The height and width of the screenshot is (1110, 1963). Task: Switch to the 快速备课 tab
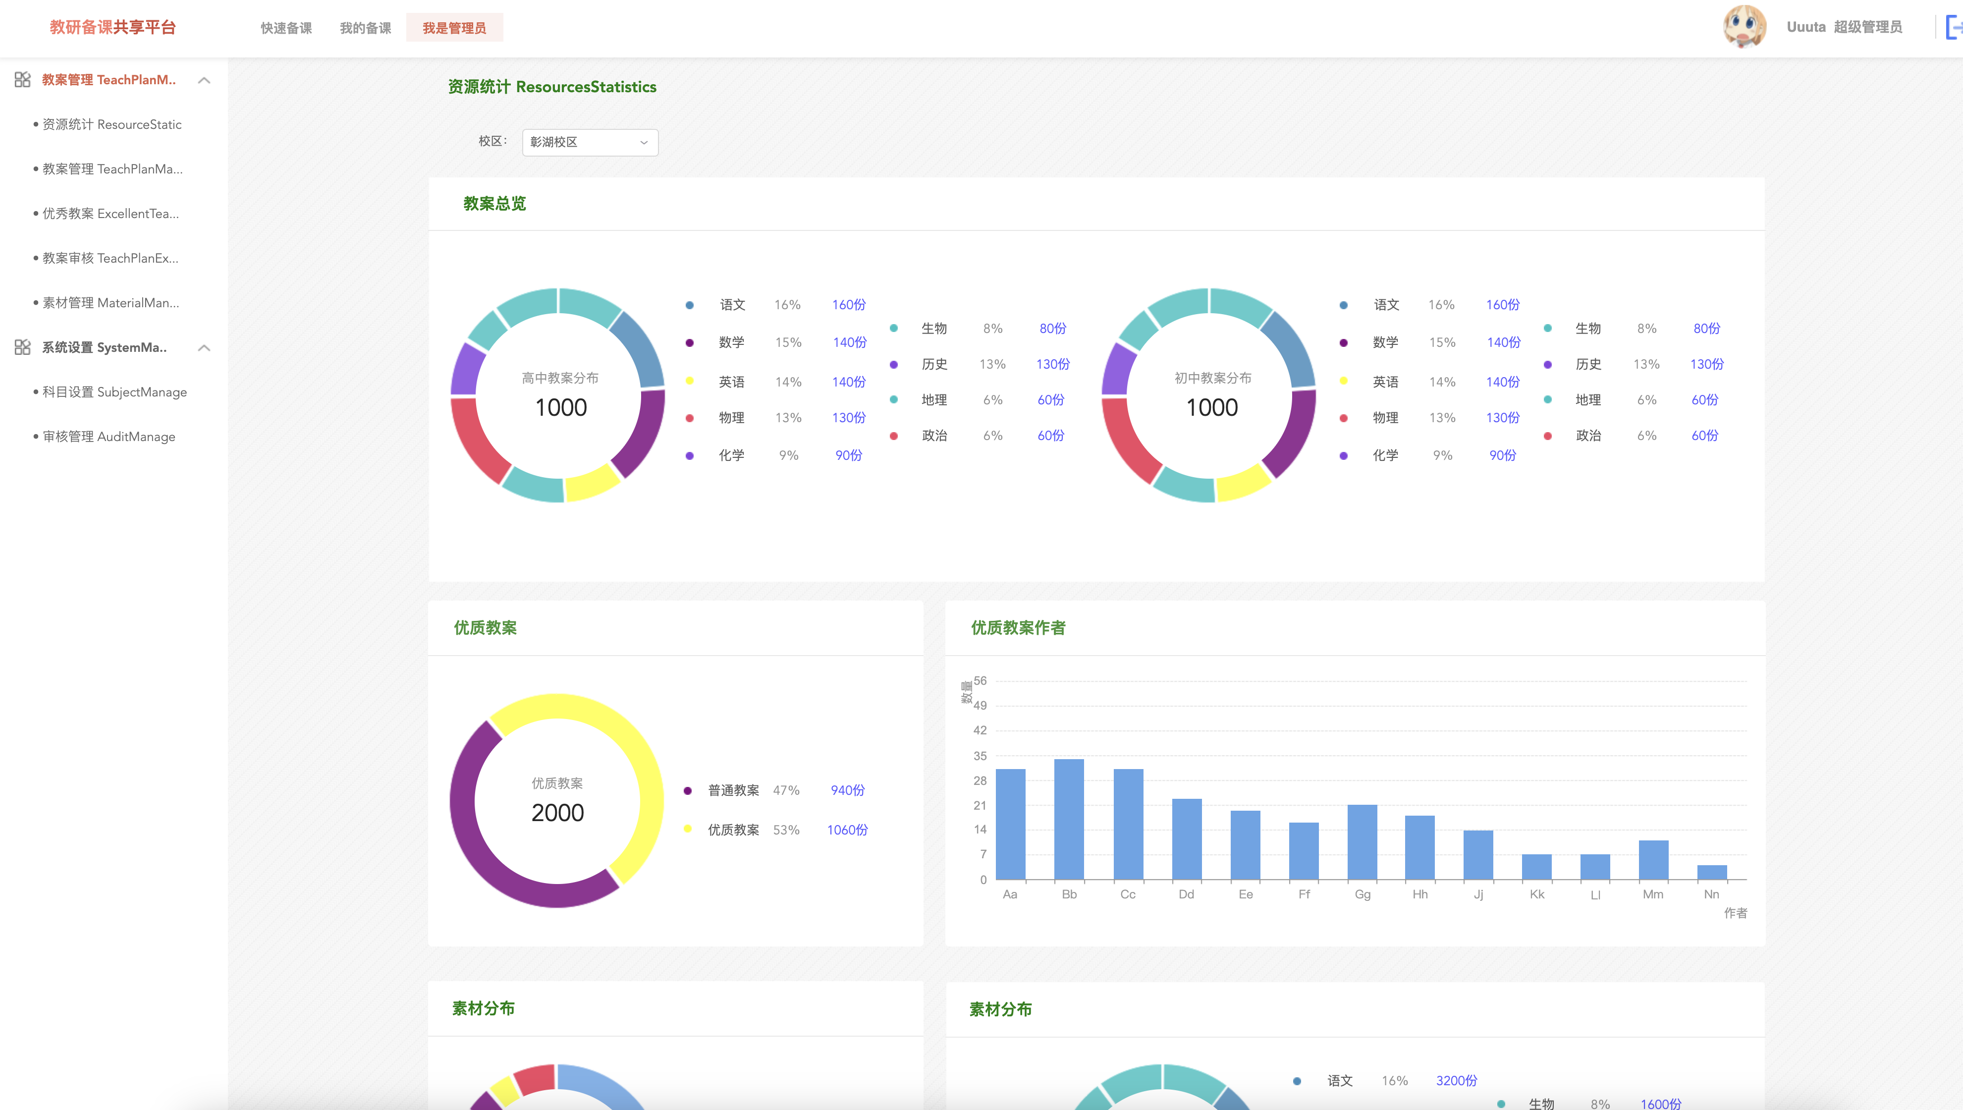point(286,28)
